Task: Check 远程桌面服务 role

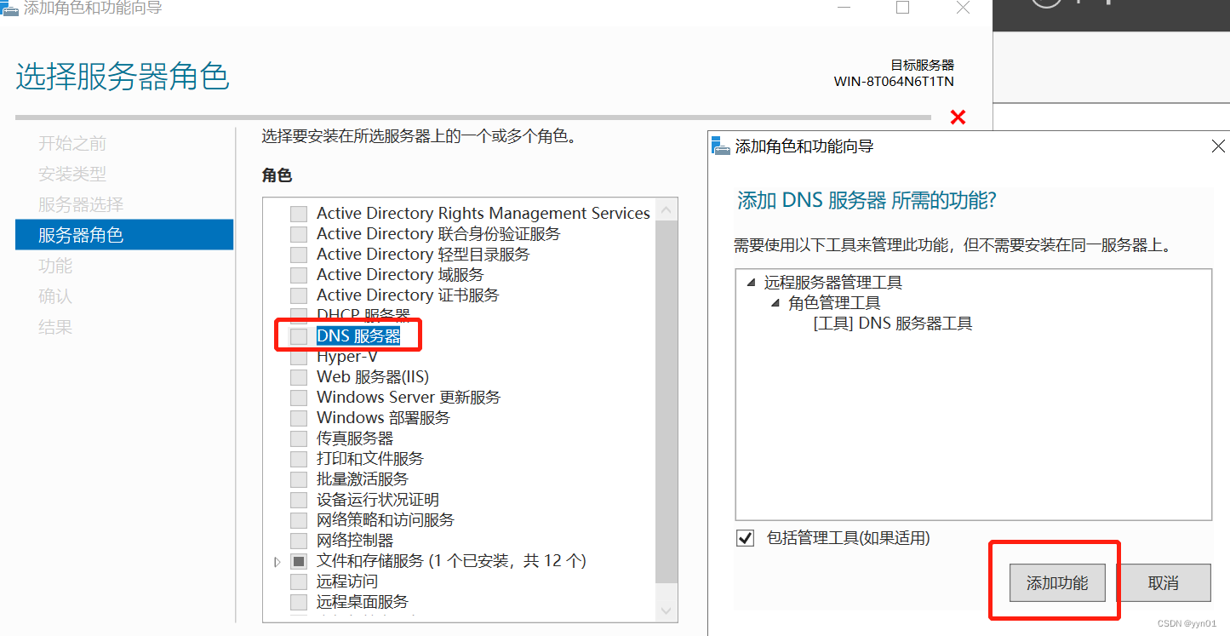Action: point(298,602)
